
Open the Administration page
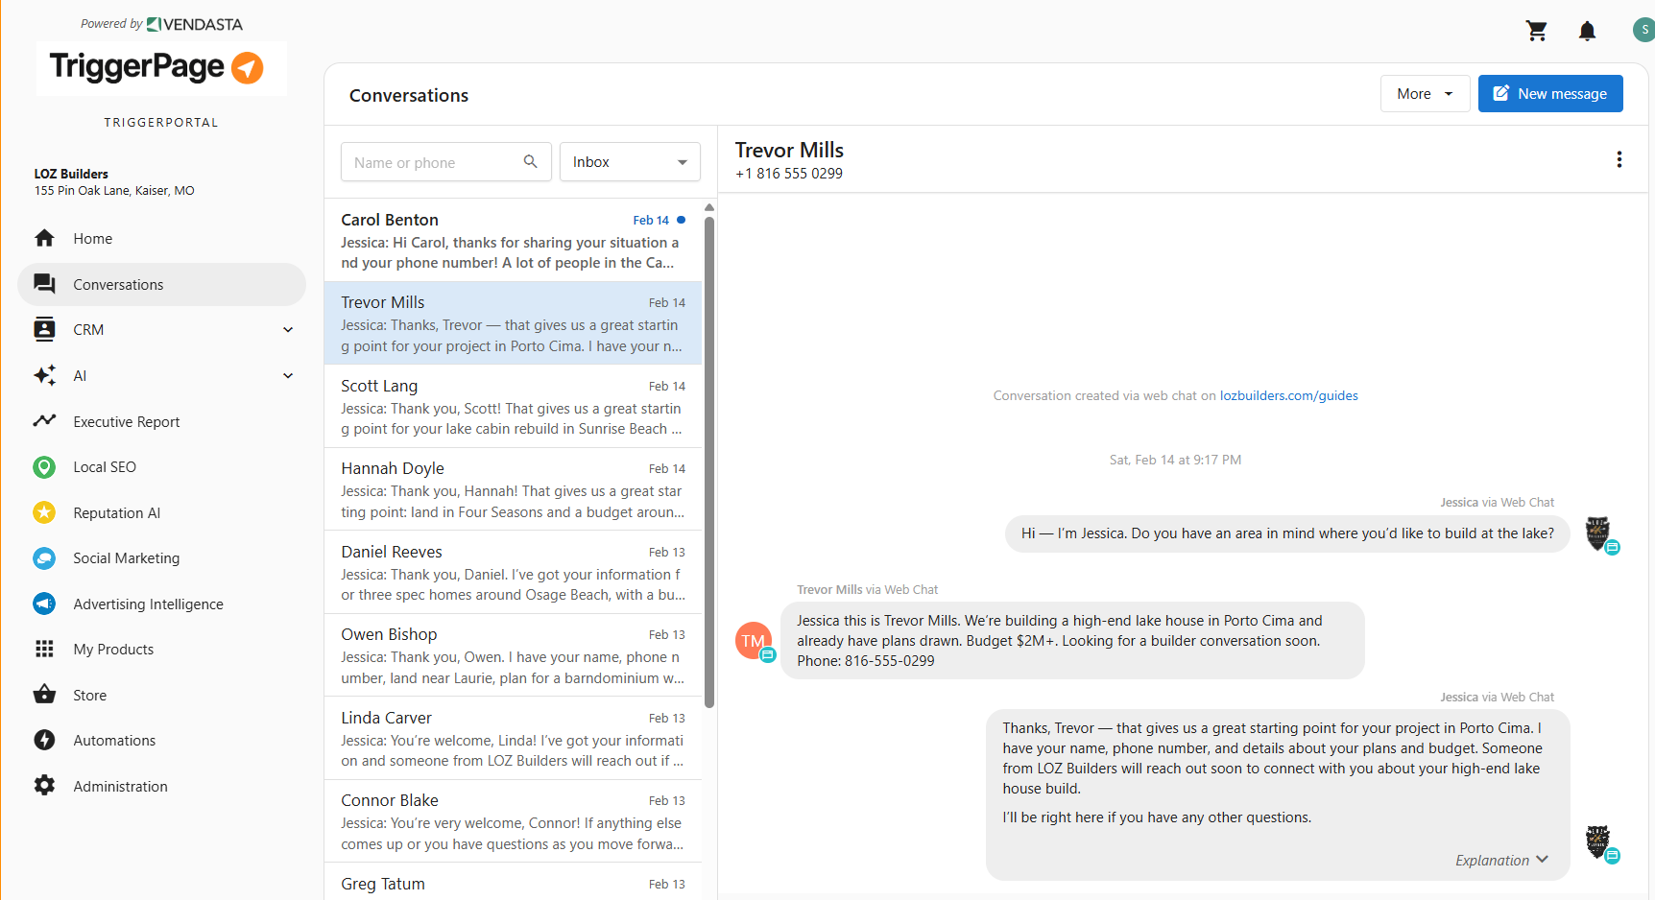(161, 786)
